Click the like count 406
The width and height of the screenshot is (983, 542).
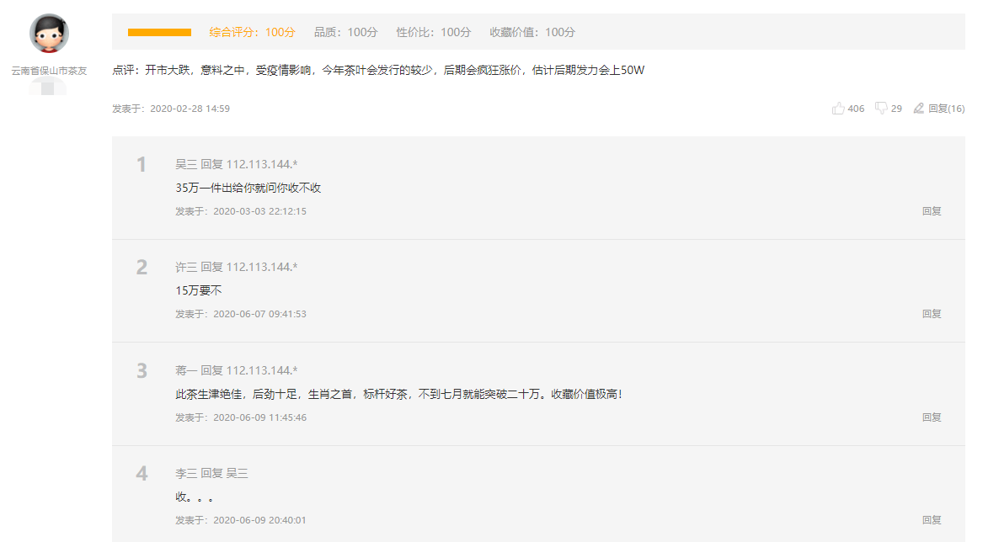click(x=856, y=109)
